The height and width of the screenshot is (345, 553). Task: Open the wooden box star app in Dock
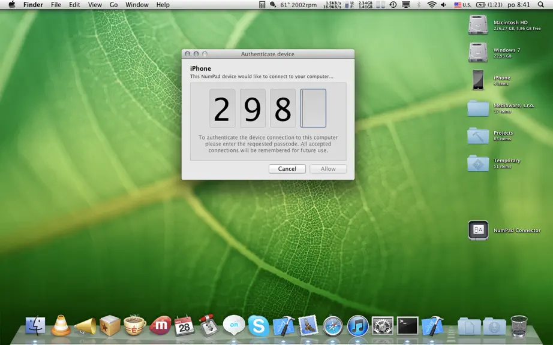click(110, 325)
